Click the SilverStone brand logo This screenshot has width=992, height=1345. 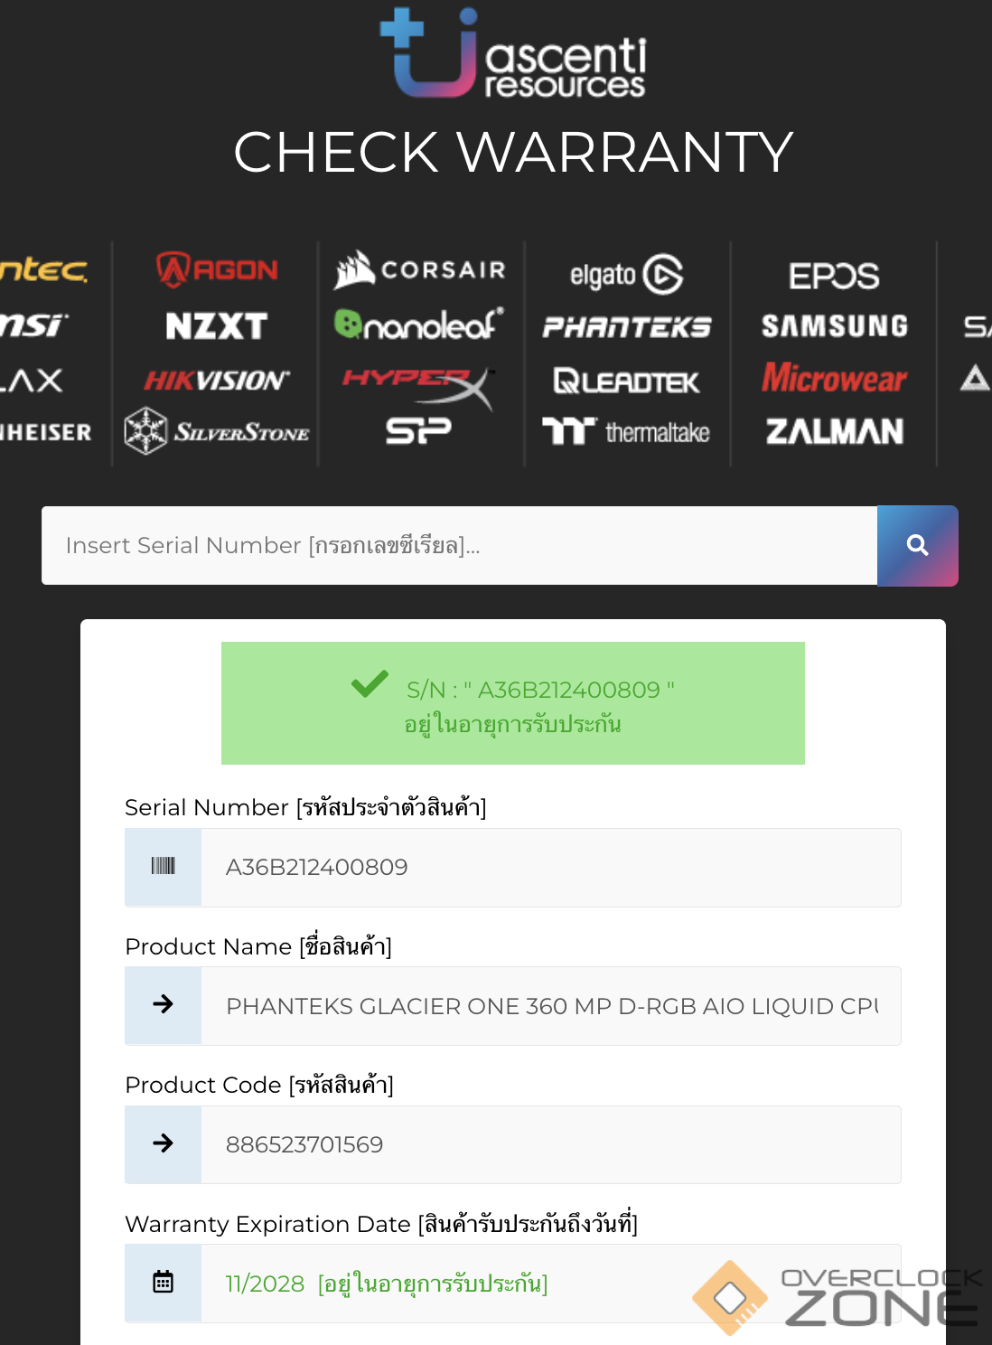click(217, 431)
